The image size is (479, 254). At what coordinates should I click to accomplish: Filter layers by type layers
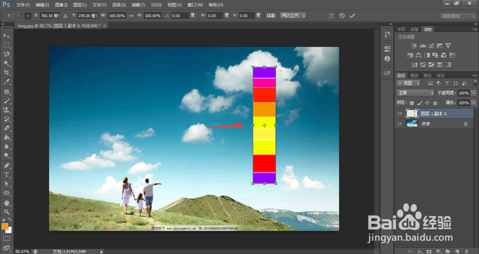pos(447,83)
